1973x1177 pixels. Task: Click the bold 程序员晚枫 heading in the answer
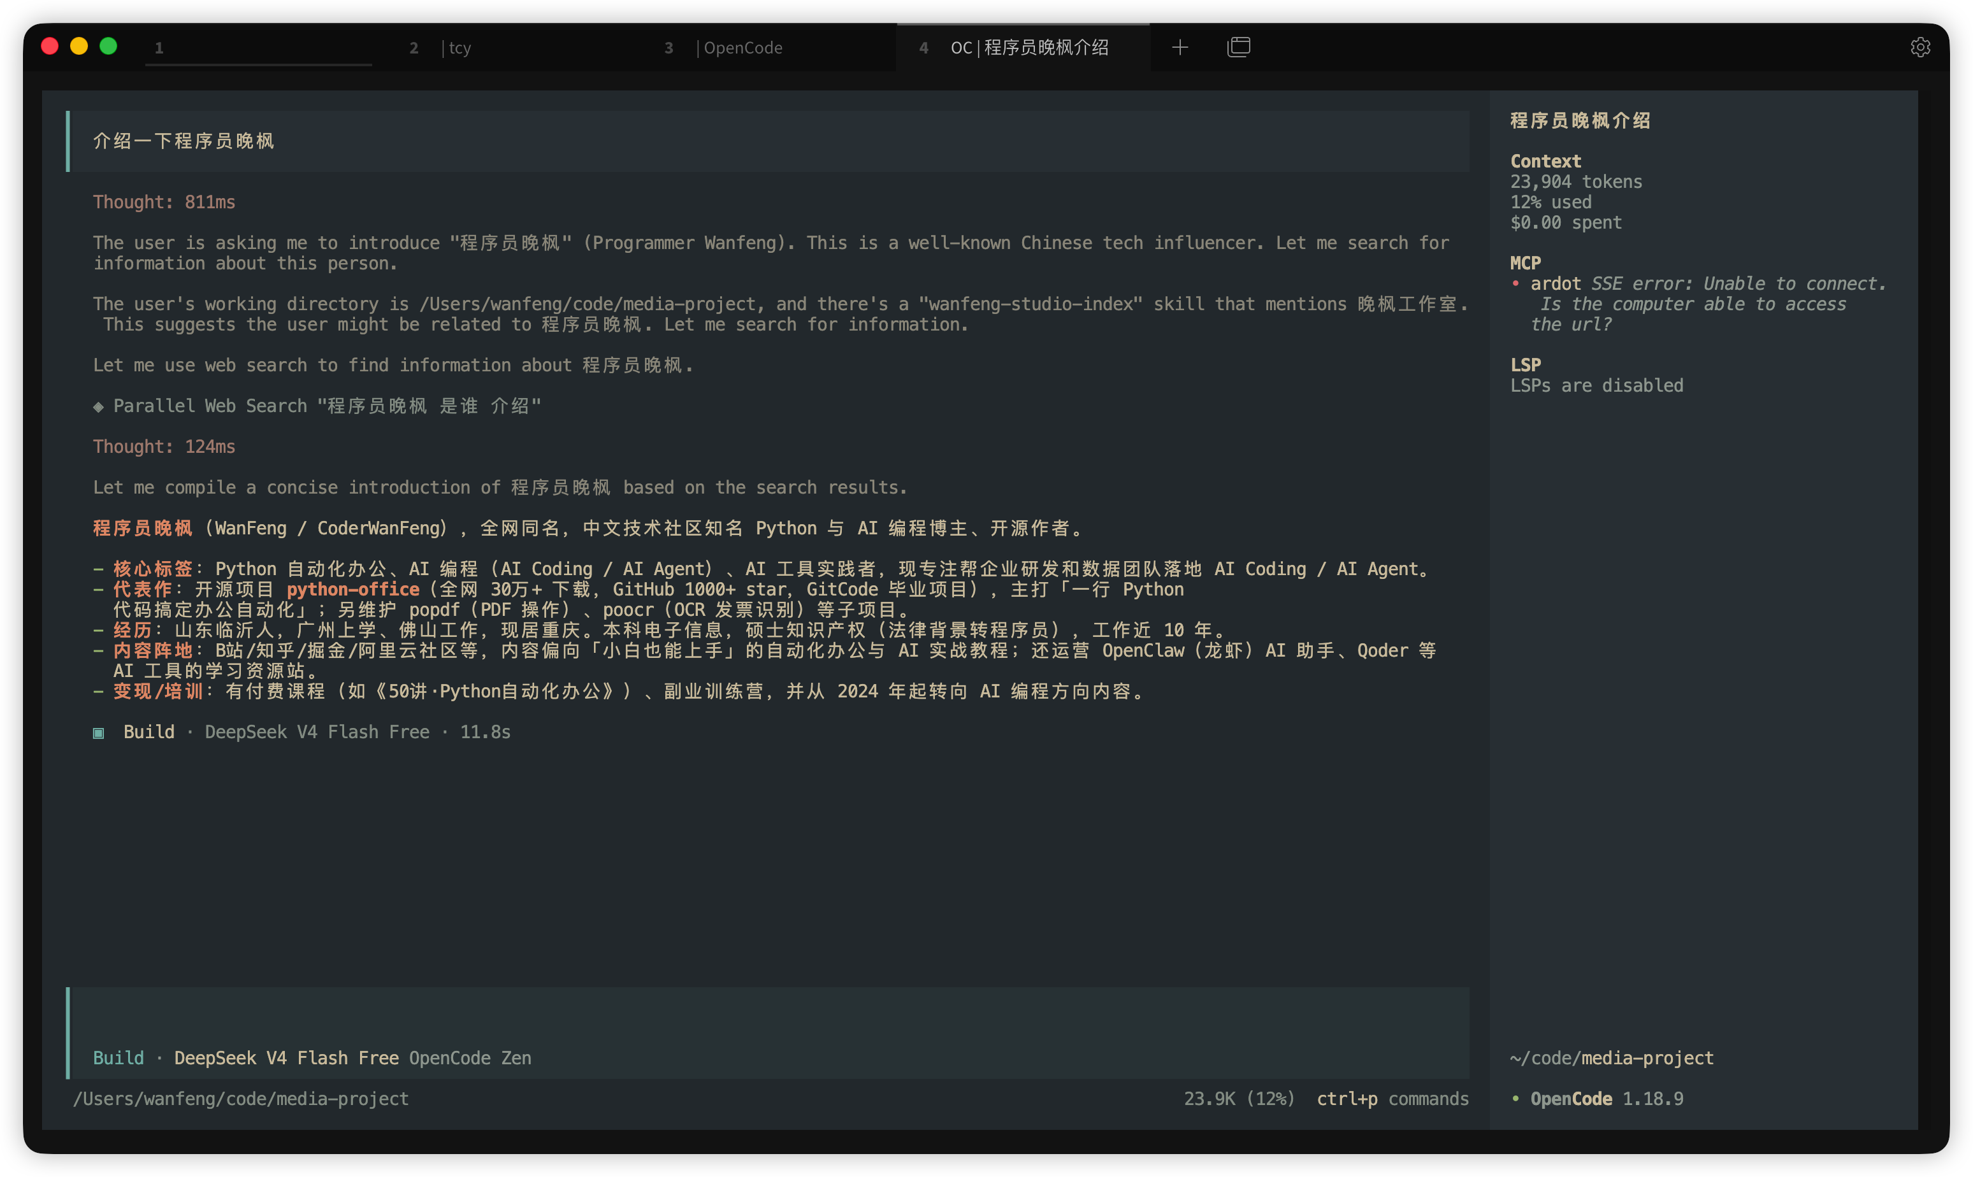coord(143,528)
